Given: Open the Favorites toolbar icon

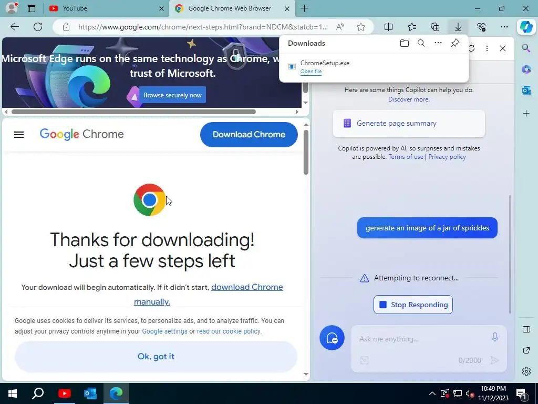Looking at the screenshot, I should point(412,27).
